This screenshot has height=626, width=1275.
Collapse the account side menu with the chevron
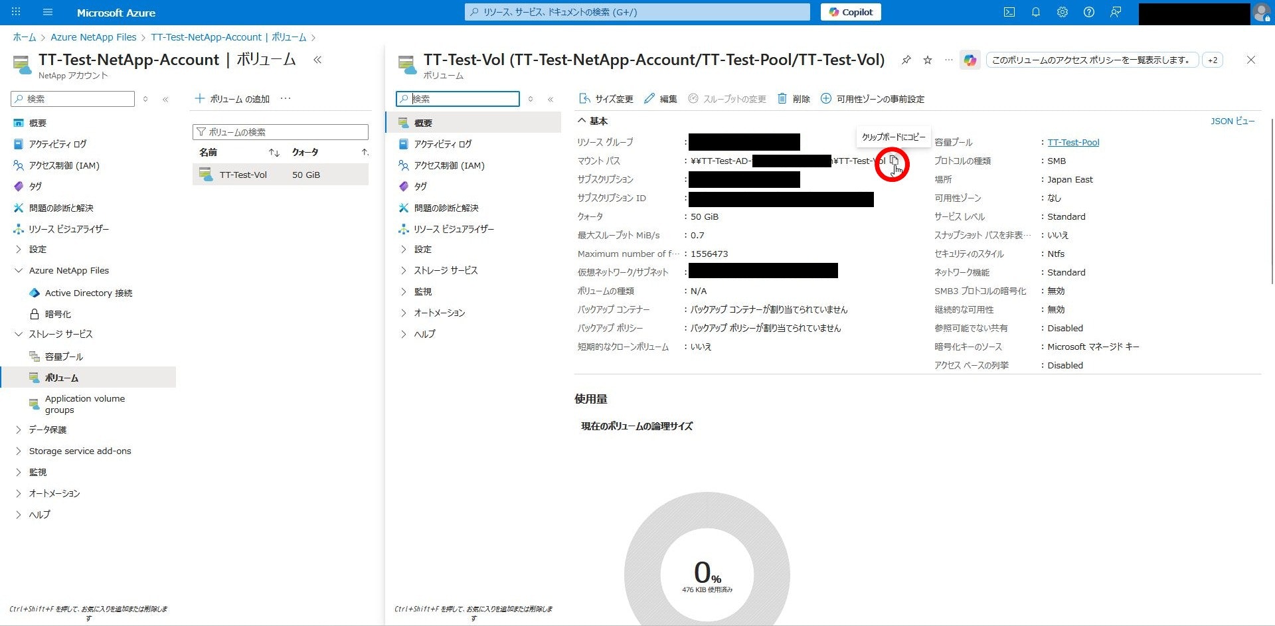tap(165, 99)
